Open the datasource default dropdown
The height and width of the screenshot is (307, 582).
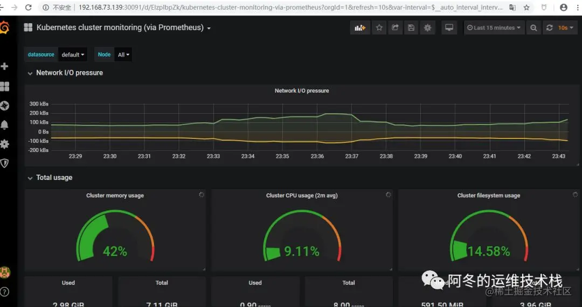(x=73, y=54)
